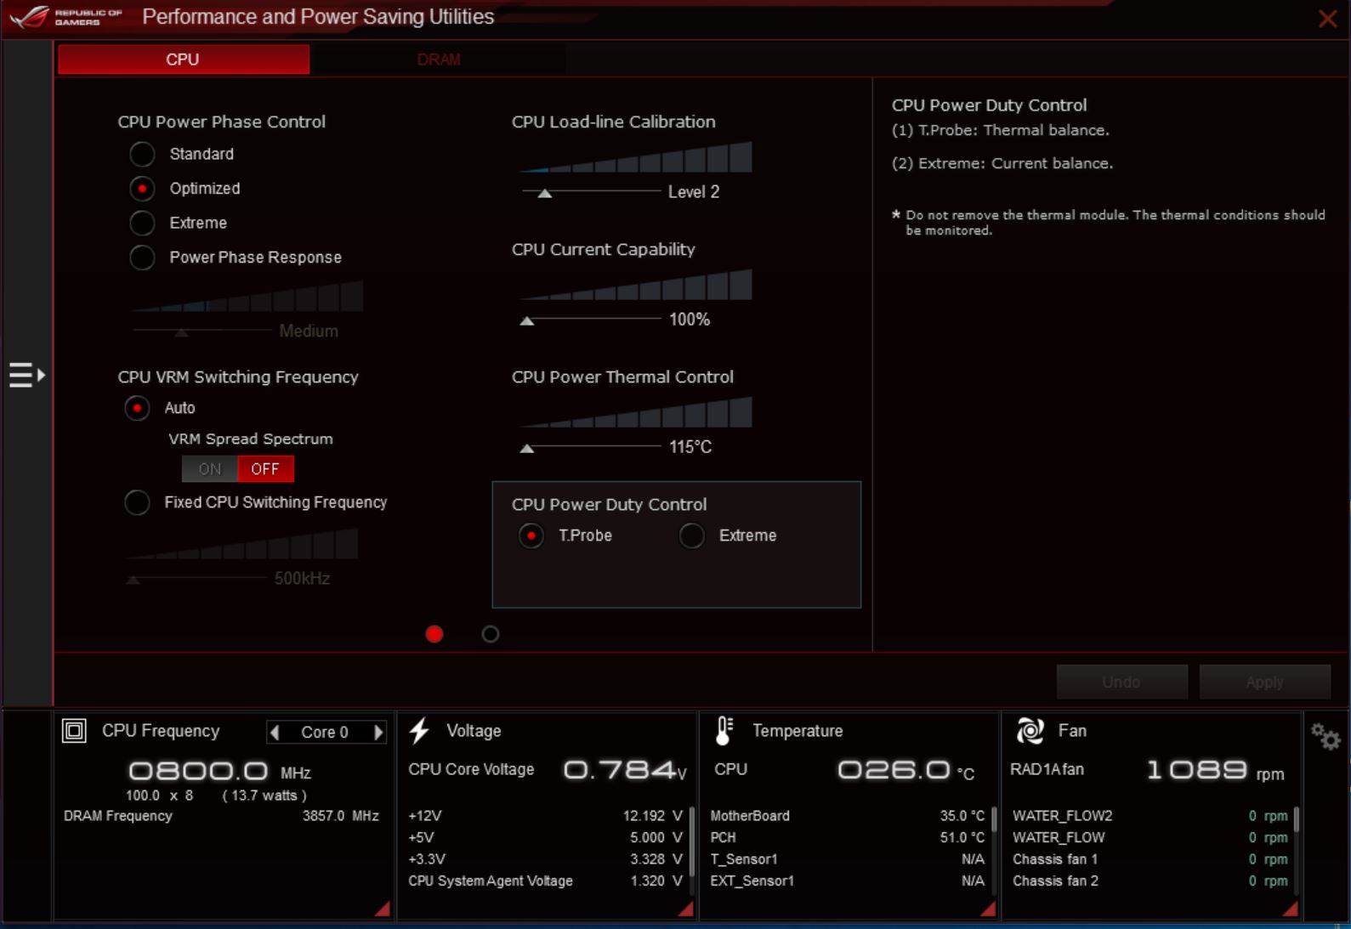Click the Undo button
This screenshot has height=929, width=1351.
[1121, 682]
